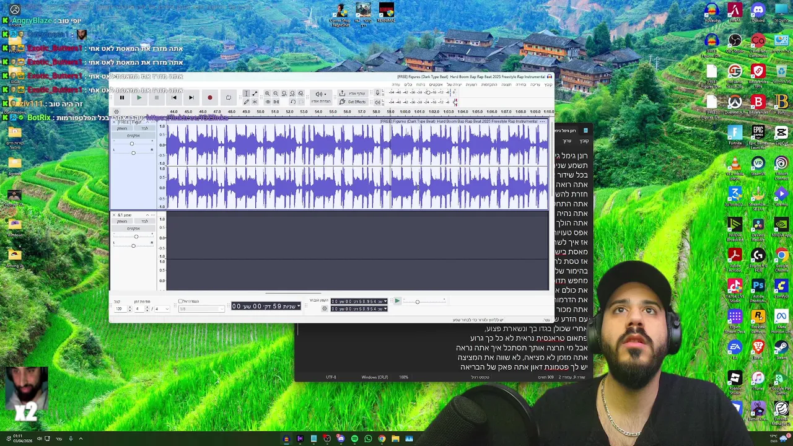This screenshot has width=793, height=446.
Task: Open File Explorer from the taskbar
Action: [395, 439]
